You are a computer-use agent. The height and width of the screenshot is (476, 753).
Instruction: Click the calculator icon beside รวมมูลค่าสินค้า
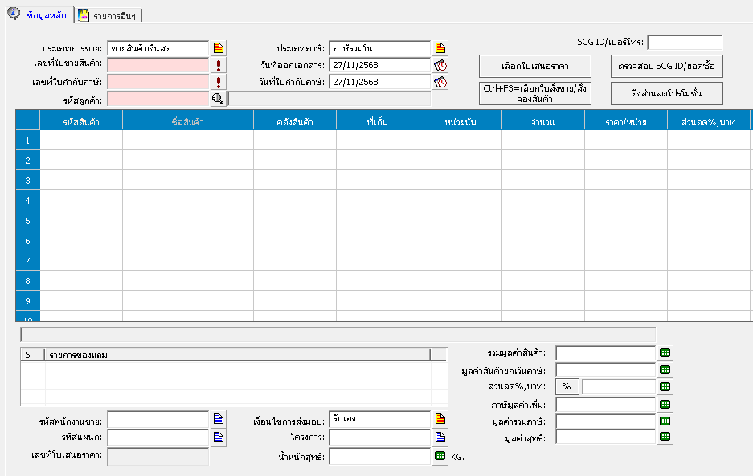pyautogui.click(x=665, y=353)
